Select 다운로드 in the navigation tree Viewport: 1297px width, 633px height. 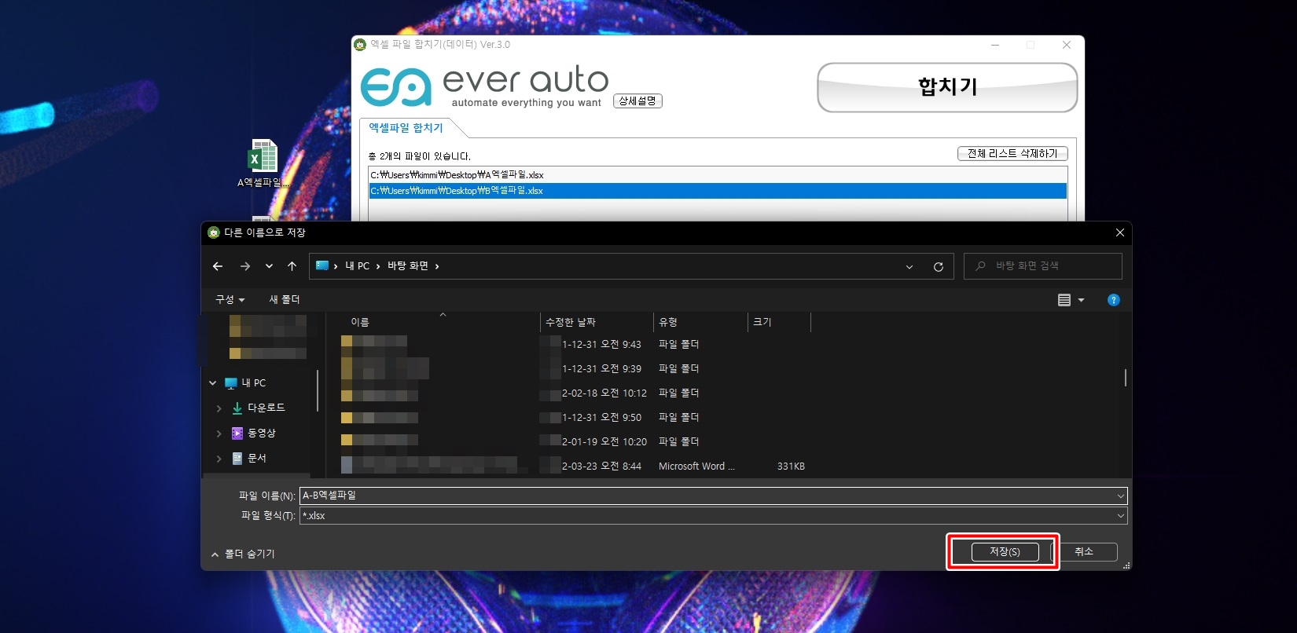pyautogui.click(x=266, y=408)
